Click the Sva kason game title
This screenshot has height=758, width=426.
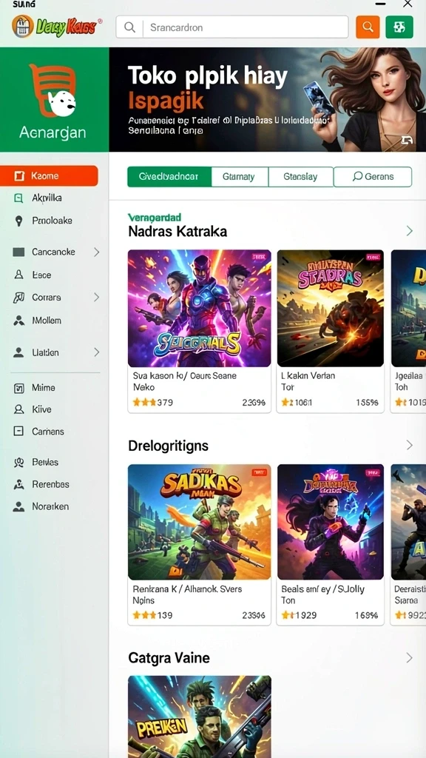pyautogui.click(x=184, y=381)
